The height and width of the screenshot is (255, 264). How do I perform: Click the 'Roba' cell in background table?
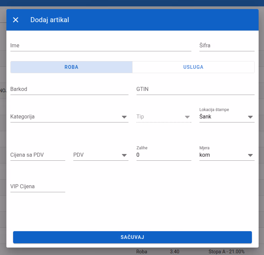coord(142,251)
